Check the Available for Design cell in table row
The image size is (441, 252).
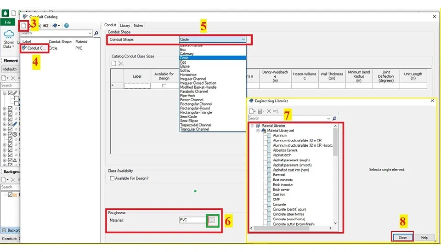click(164, 86)
